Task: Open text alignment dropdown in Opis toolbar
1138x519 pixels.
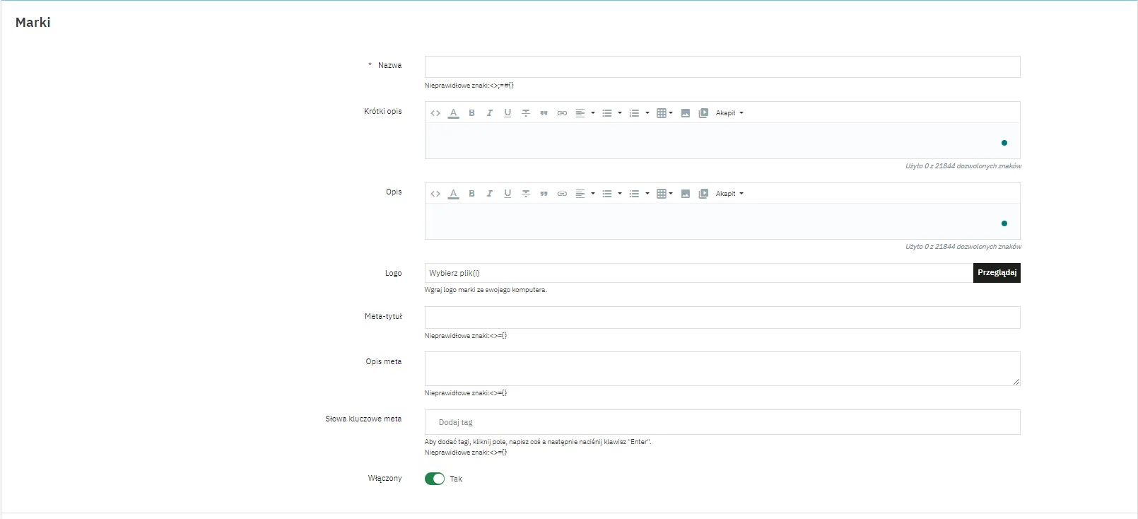Action: click(585, 194)
